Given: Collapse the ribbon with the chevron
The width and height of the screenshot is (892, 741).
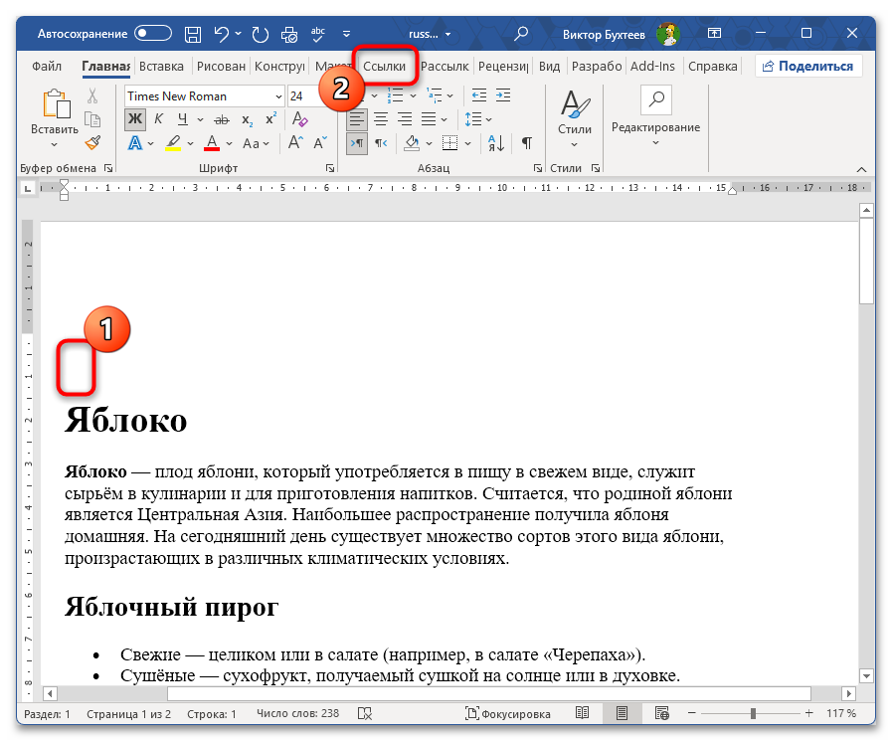Looking at the screenshot, I should (x=861, y=170).
